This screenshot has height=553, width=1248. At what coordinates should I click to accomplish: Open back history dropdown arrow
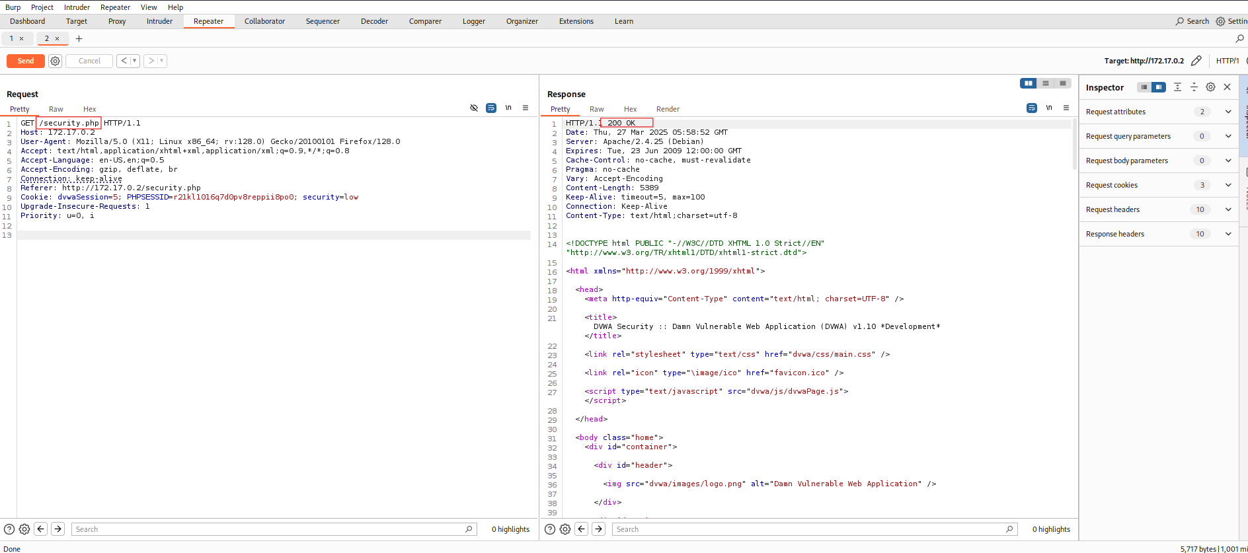point(135,61)
